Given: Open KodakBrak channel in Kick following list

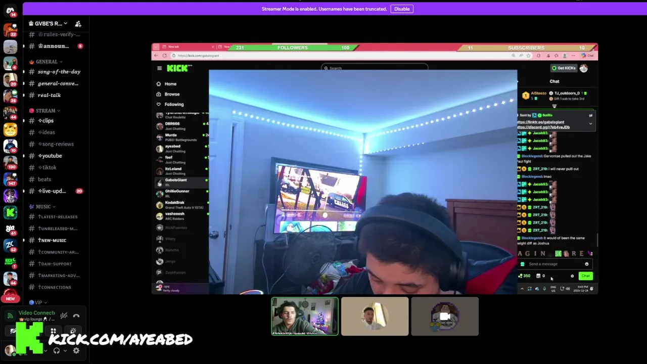Looking at the screenshot, I should pos(182,205).
